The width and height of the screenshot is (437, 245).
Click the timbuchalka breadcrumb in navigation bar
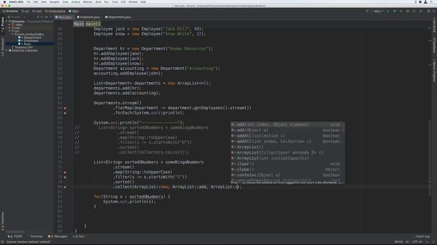55,11
